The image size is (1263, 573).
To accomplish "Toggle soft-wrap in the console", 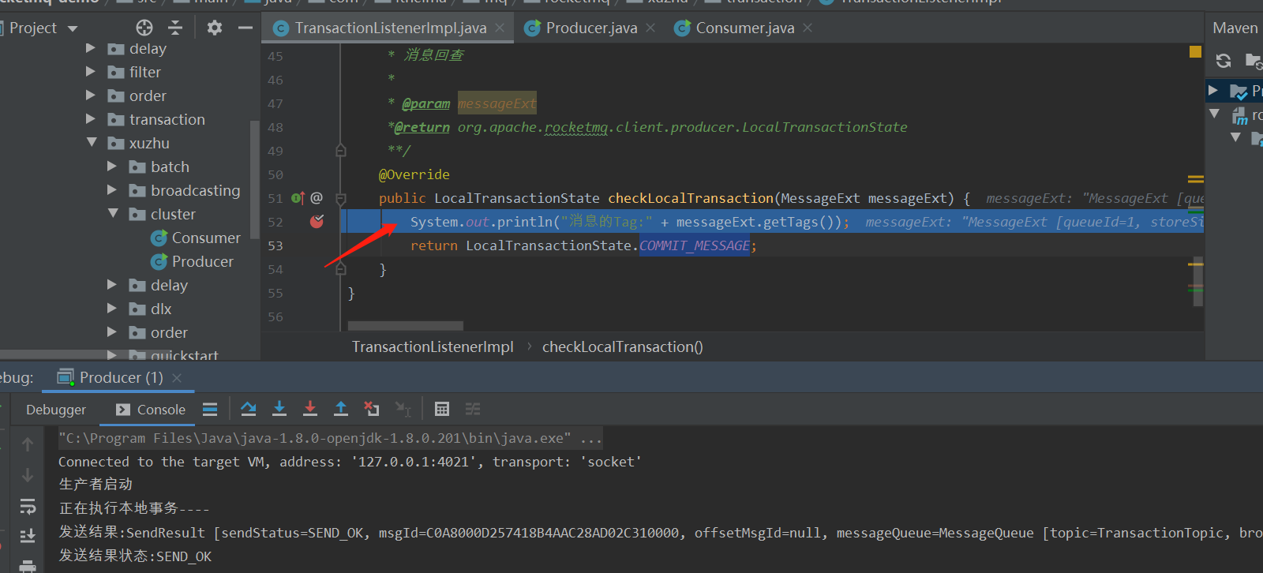I will [28, 506].
